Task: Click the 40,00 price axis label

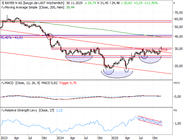Action: [179, 36]
